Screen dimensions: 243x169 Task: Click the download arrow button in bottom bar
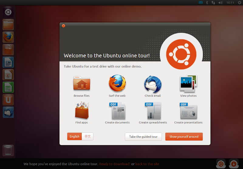pos(234,164)
